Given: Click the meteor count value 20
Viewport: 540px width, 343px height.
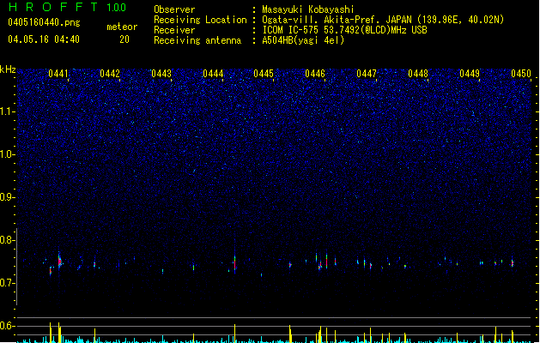Looking at the screenshot, I should point(124,39).
